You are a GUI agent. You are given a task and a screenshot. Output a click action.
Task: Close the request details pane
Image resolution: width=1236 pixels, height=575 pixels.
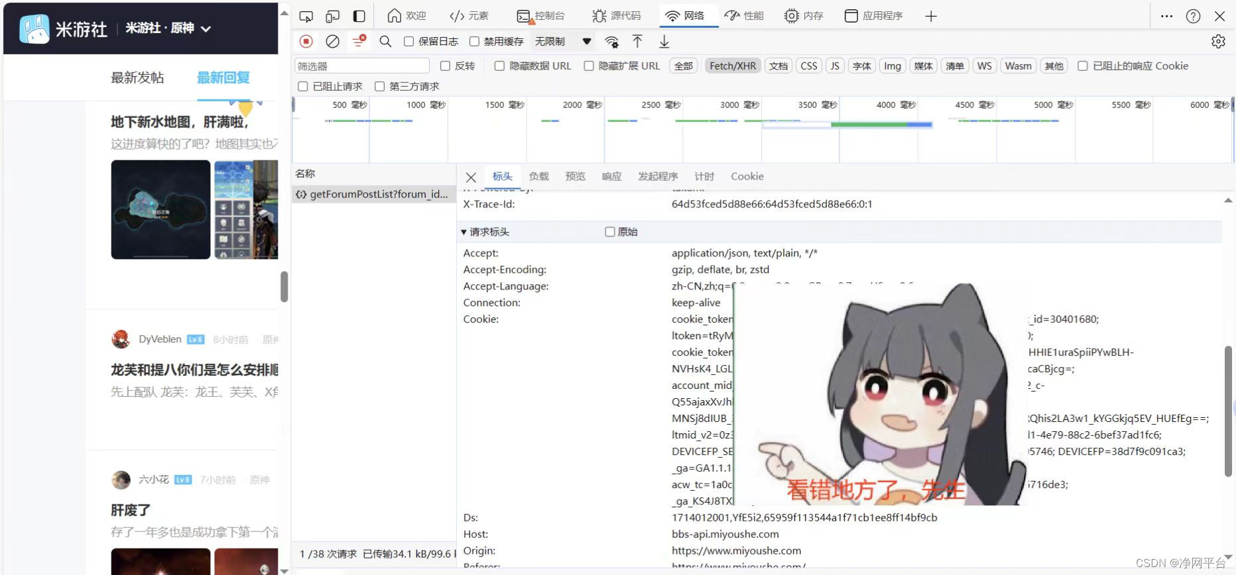point(471,177)
